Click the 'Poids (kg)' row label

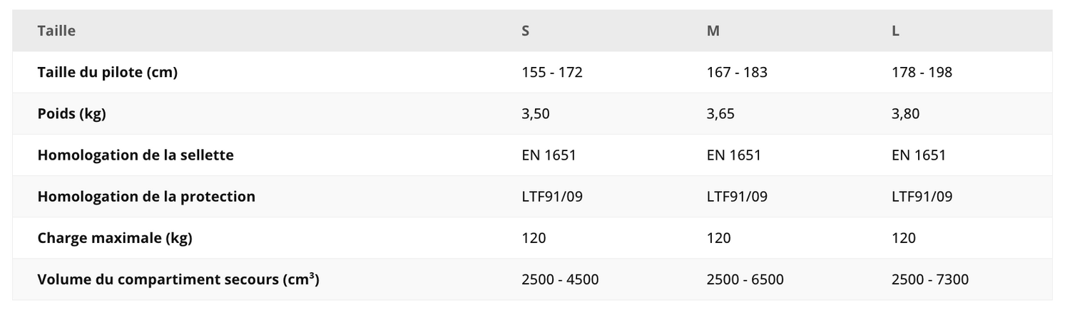point(71,113)
